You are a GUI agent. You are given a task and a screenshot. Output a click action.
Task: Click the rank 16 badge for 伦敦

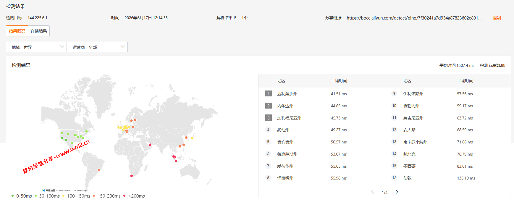click(x=394, y=178)
